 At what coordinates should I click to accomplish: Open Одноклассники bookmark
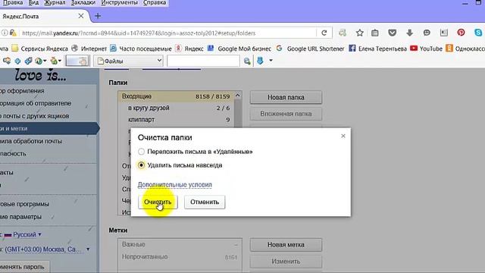click(465, 49)
